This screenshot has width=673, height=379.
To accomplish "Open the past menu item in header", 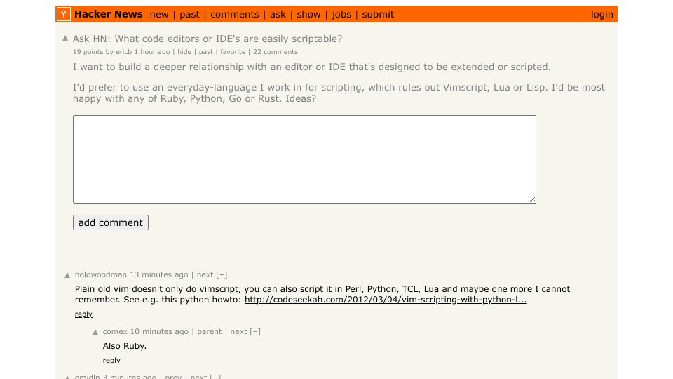I will [189, 15].
